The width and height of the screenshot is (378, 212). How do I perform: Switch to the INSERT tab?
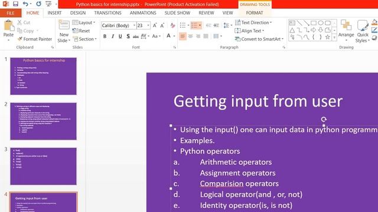pyautogui.click(x=54, y=13)
